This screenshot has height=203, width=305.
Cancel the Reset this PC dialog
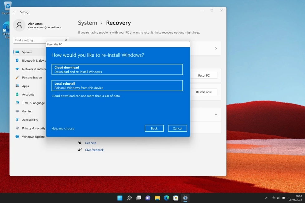point(177,128)
